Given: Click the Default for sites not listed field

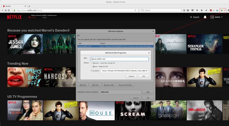Looking at the screenshot, I should (120, 92).
